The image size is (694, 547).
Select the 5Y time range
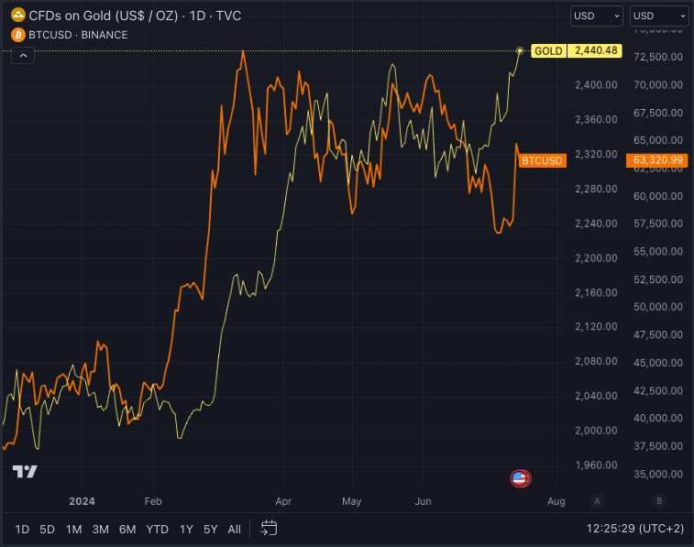tap(210, 529)
